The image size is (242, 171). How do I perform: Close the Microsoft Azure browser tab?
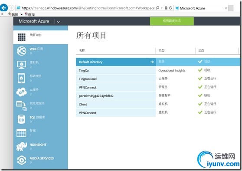coord(226,8)
